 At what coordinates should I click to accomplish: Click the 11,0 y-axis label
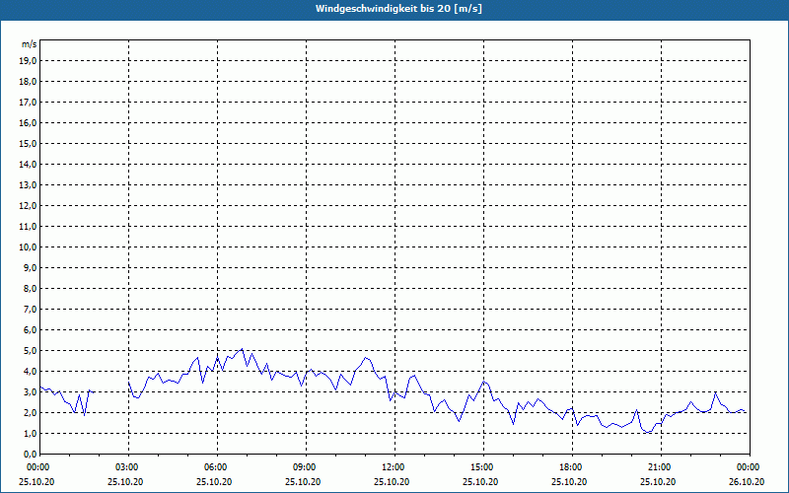tap(28, 227)
